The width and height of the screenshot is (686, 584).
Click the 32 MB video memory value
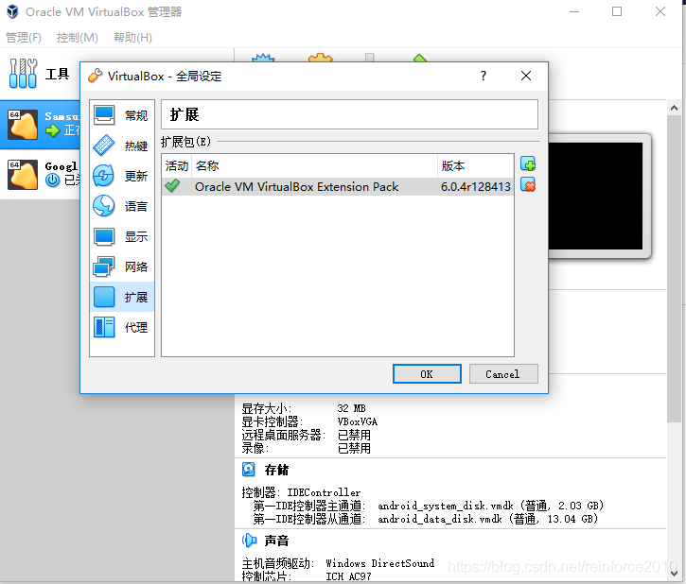pos(351,408)
